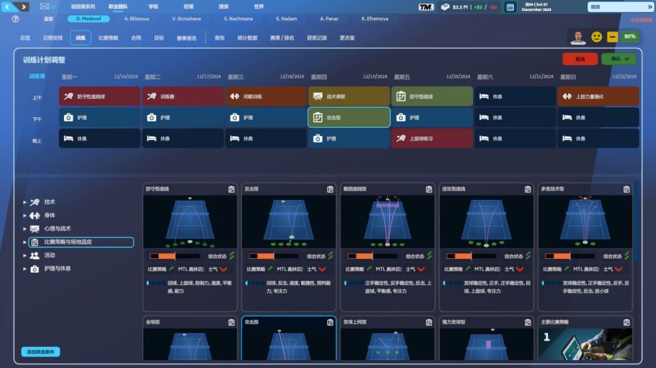Click the help question mark icon
Viewport: 656px width, 368px height.
(x=15, y=19)
